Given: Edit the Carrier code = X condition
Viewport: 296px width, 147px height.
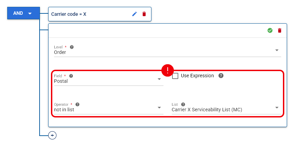Looking at the screenshot, I should point(135,14).
